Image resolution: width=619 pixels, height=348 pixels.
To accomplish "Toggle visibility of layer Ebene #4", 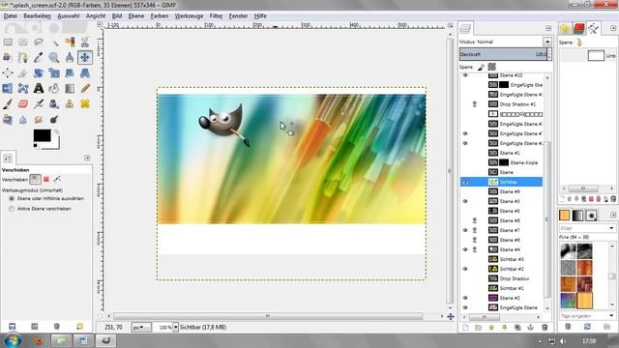I will click(x=465, y=249).
